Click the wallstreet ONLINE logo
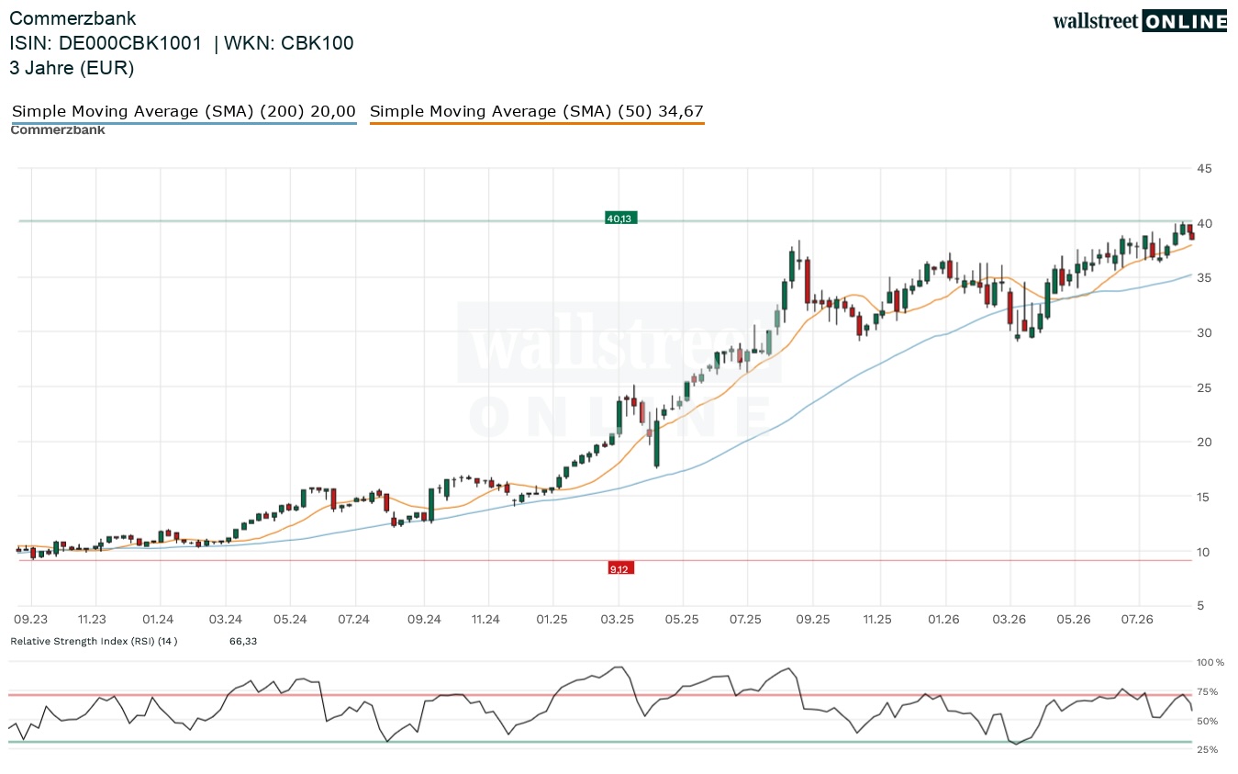The width and height of the screenshot is (1238, 774). pos(1140,21)
